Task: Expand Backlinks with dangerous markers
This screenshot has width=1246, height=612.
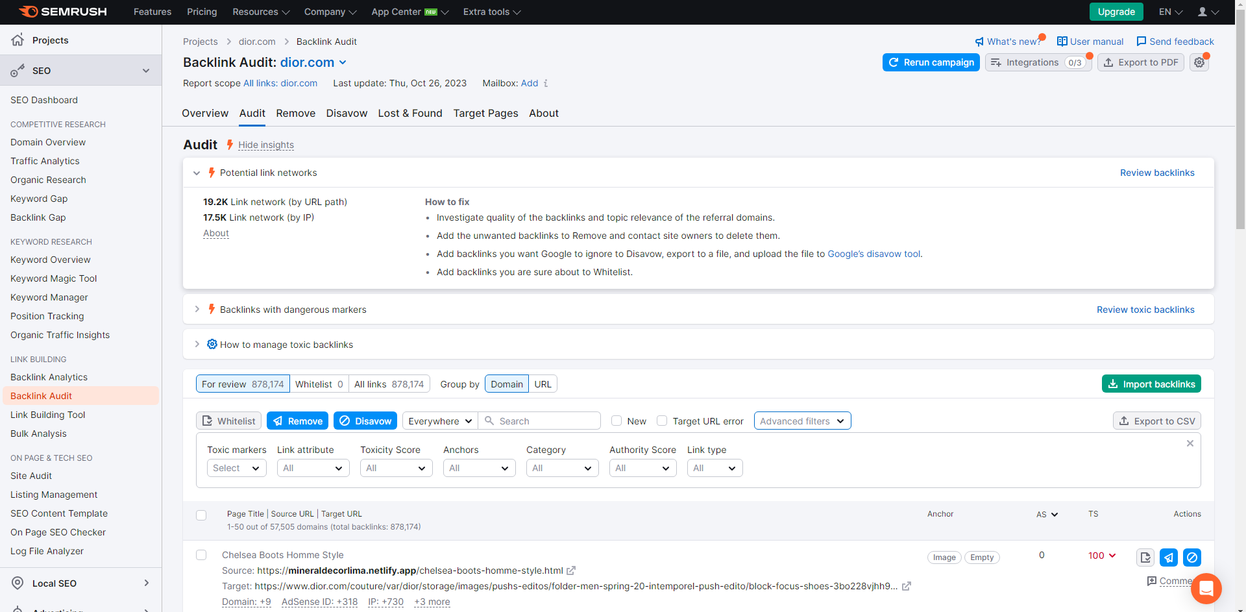Action: (197, 310)
